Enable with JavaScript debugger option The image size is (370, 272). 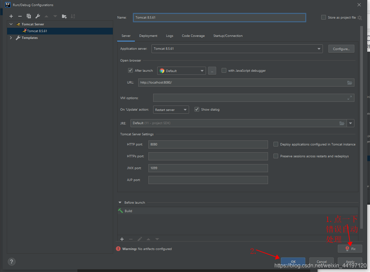(x=224, y=71)
